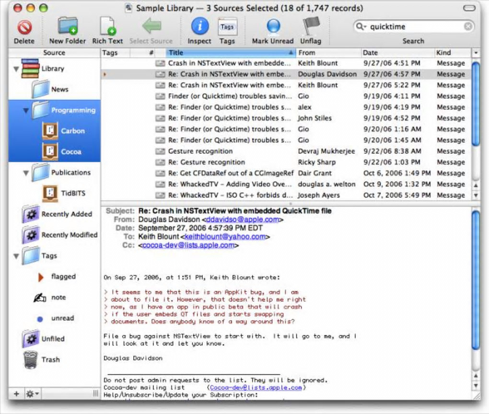Collapse the Tags disclosure triangle
Image resolution: width=489 pixels, height=414 pixels.
[16, 256]
